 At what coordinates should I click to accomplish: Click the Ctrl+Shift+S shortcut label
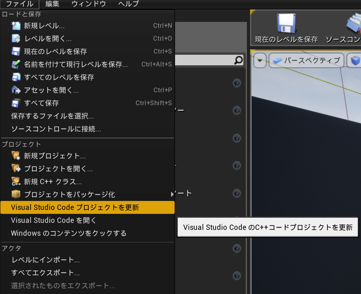point(154,103)
